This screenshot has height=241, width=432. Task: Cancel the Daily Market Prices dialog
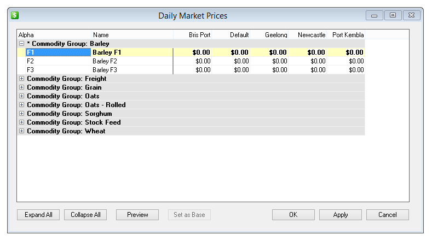coord(387,215)
